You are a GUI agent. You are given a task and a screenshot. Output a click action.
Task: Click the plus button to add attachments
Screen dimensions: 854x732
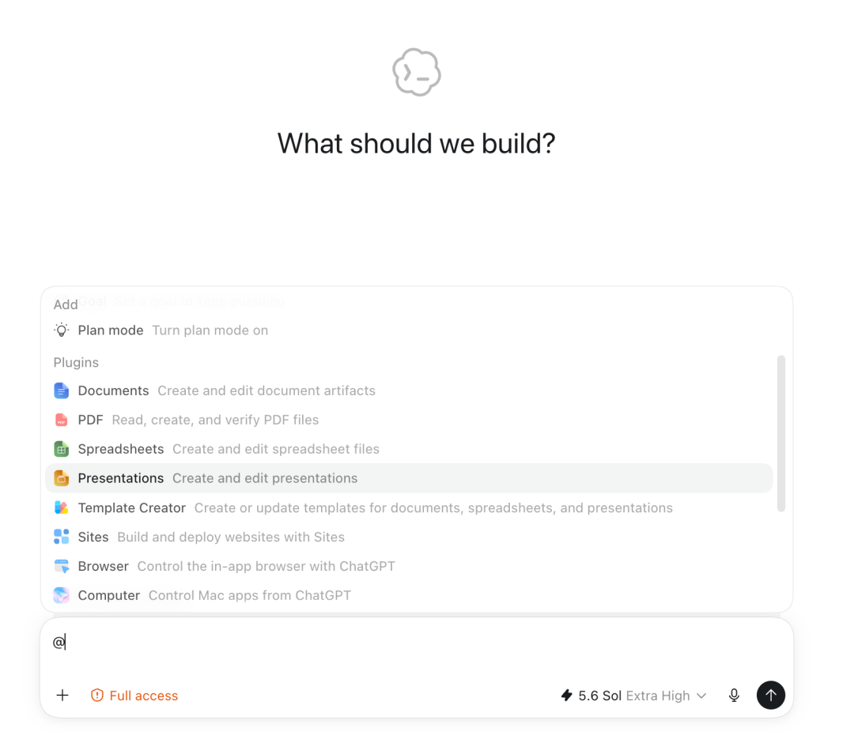tap(62, 695)
